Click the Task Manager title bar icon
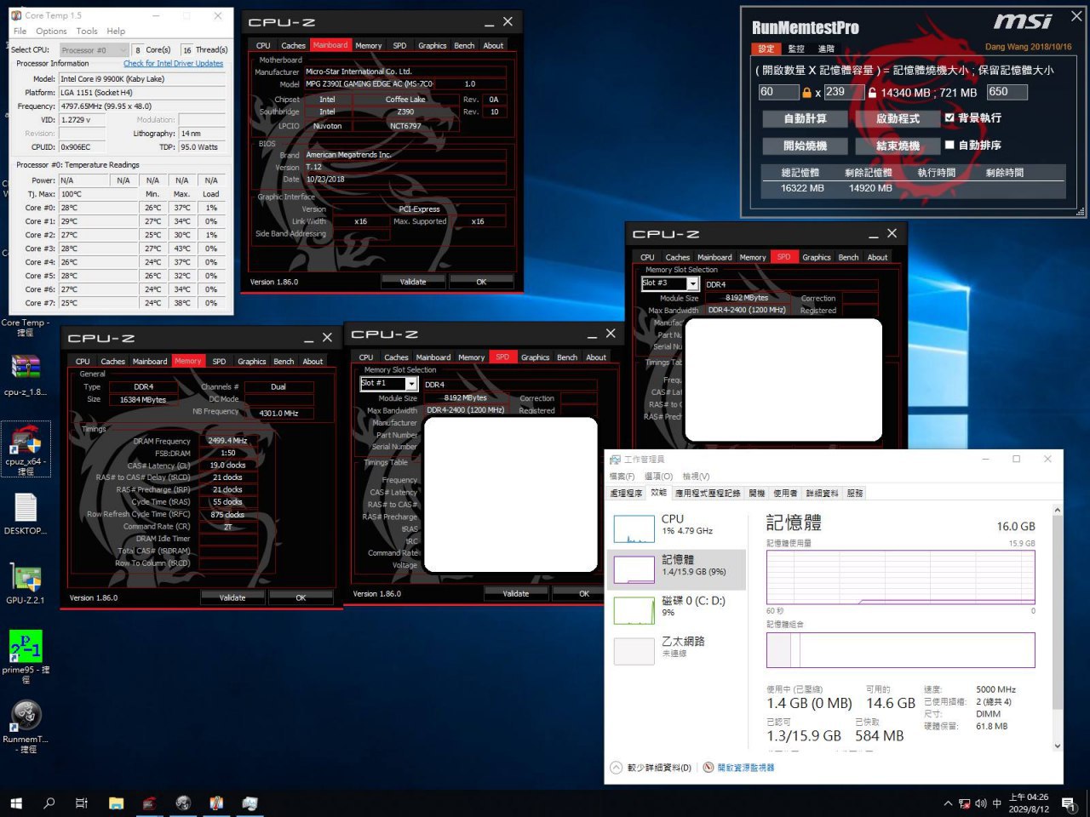This screenshot has height=817, width=1090. [615, 460]
